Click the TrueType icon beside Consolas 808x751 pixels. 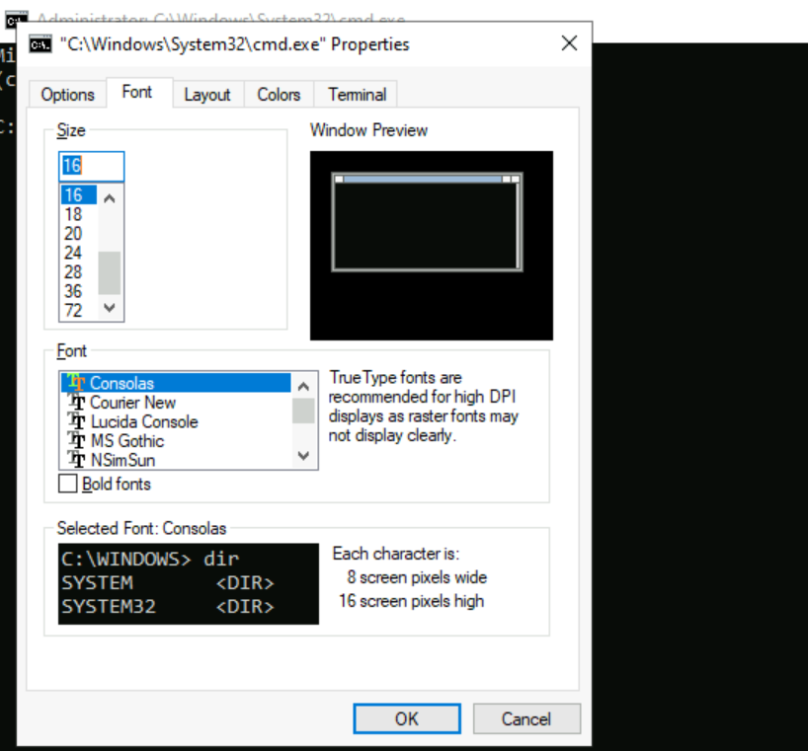click(76, 383)
